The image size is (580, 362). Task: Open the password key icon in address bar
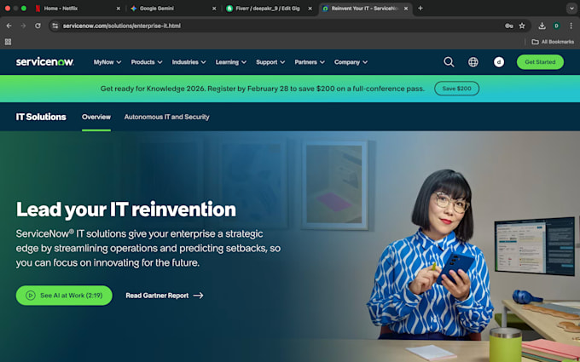(508, 26)
